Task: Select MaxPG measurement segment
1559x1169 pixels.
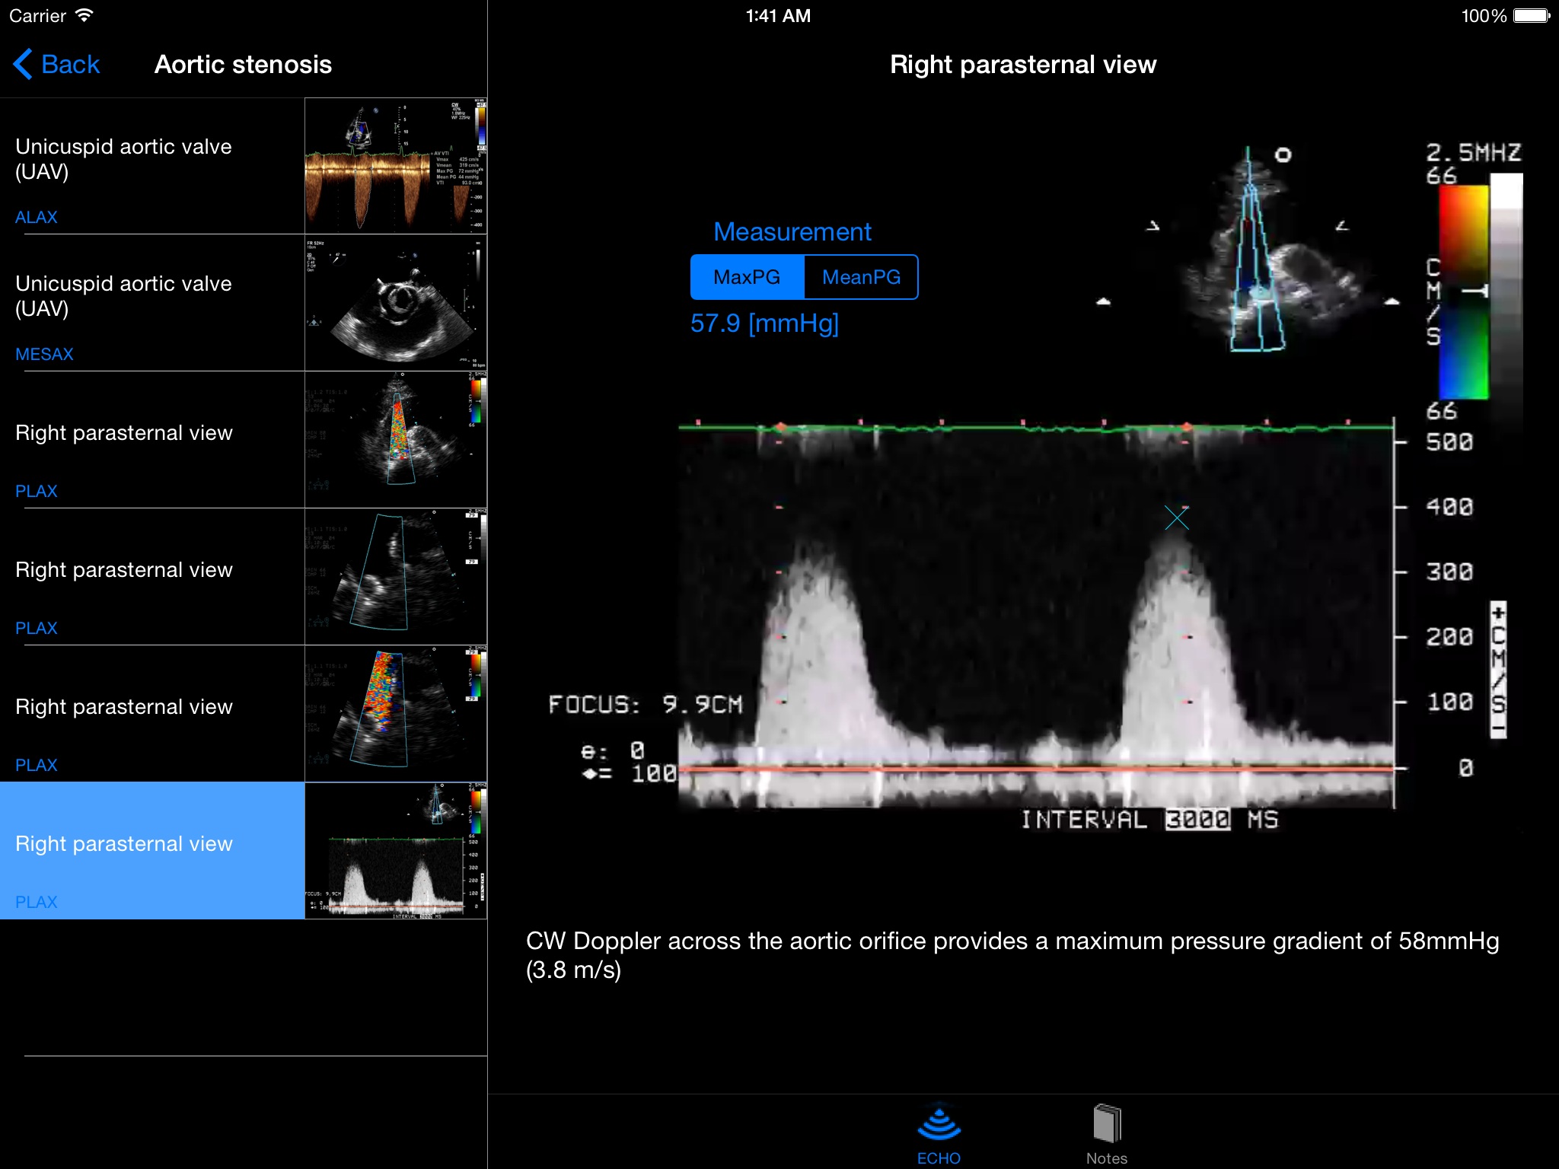Action: [747, 277]
